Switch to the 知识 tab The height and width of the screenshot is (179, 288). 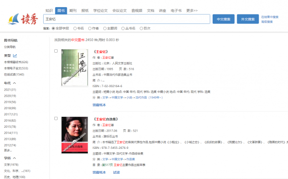tap(49, 11)
